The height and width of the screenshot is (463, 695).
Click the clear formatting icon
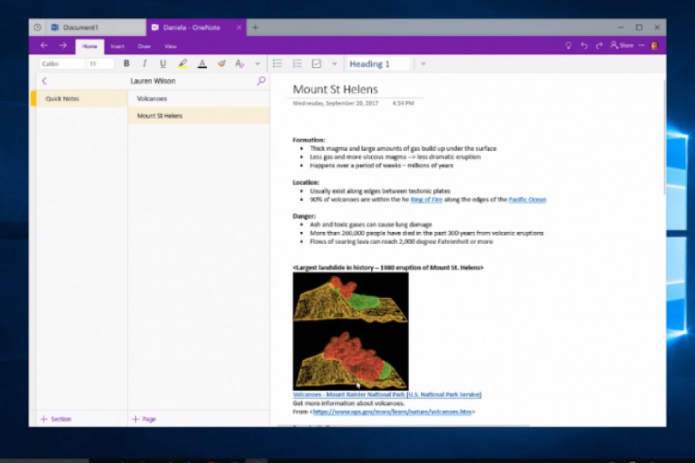[240, 64]
